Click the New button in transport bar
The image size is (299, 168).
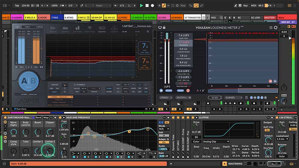point(183,5)
